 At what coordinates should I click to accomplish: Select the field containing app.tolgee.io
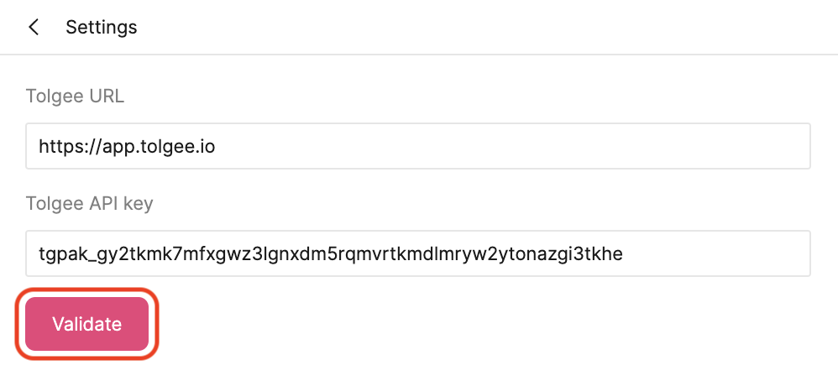coord(417,146)
